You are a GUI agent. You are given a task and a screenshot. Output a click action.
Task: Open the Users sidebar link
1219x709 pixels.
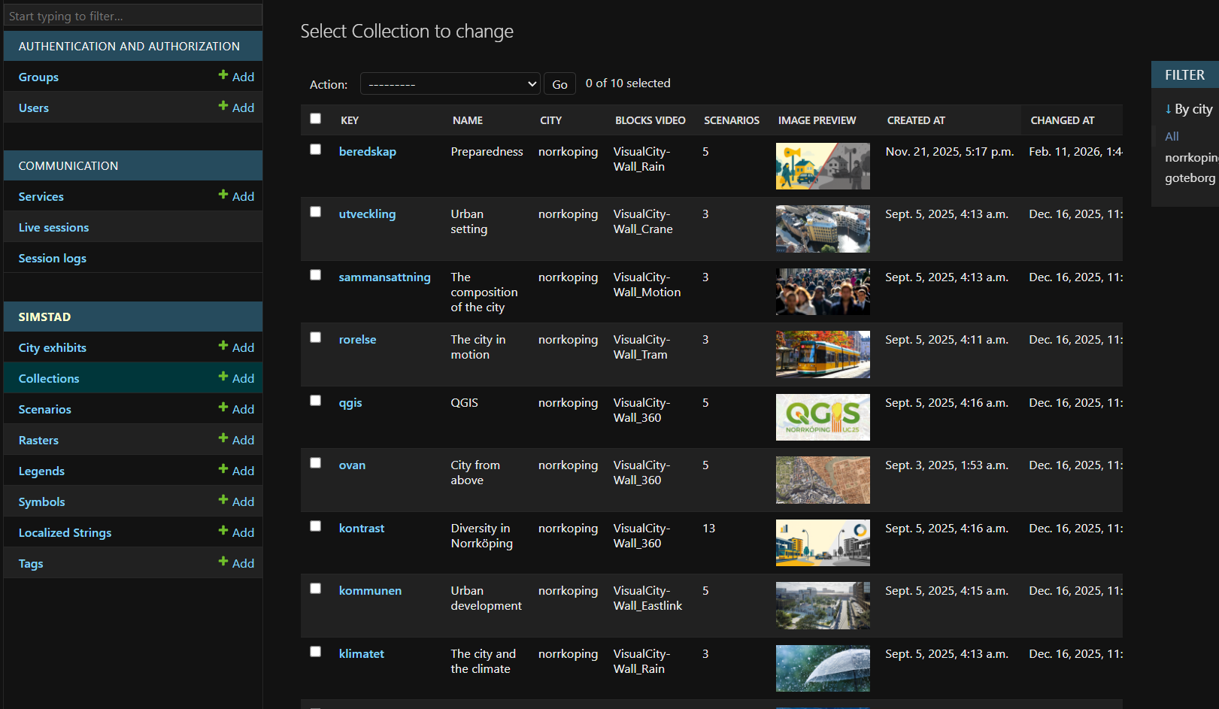point(34,108)
